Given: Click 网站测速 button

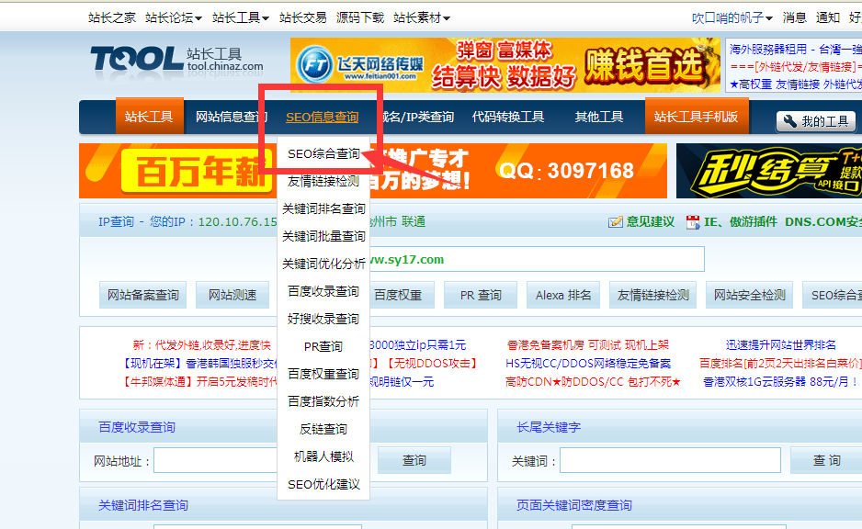Looking at the screenshot, I should 232,296.
